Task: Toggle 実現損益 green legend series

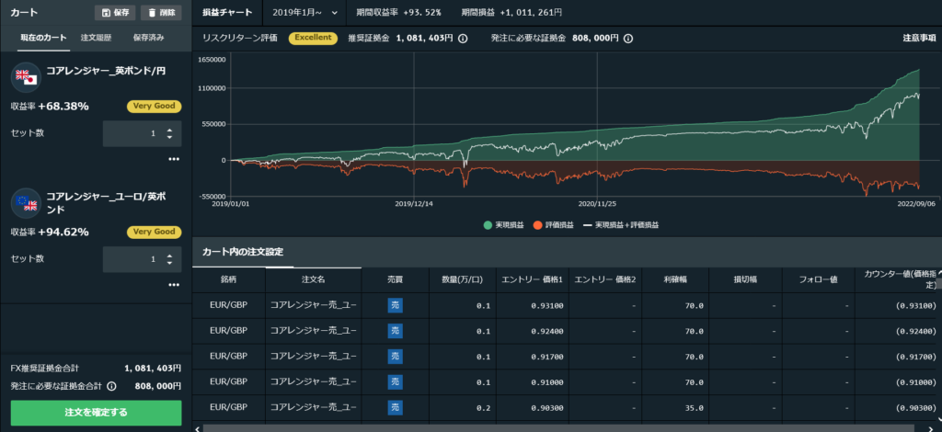Action: pos(503,224)
